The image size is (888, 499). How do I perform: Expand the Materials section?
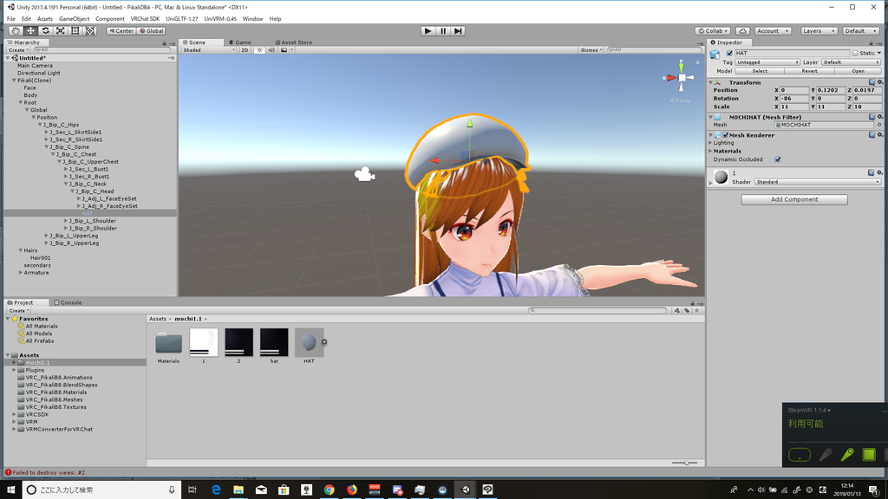[711, 151]
